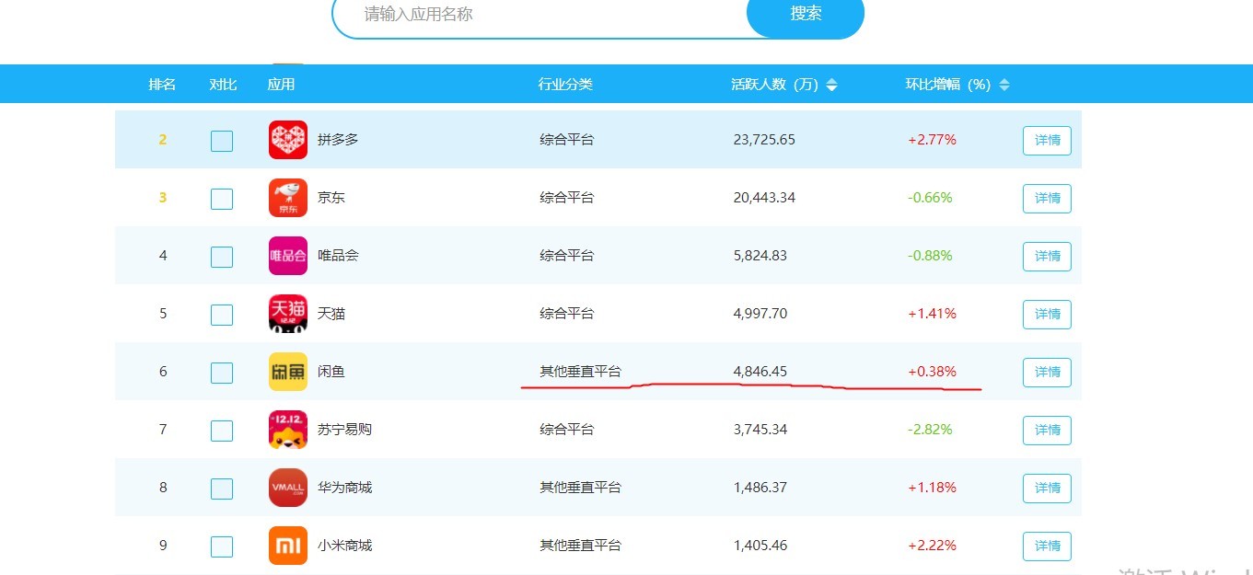1253x575 pixels.
Task: Click the app name 天猫
Action: (x=331, y=314)
